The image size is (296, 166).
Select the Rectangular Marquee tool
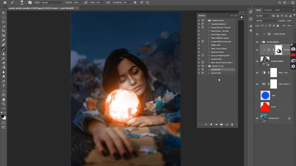(x=3, y=18)
